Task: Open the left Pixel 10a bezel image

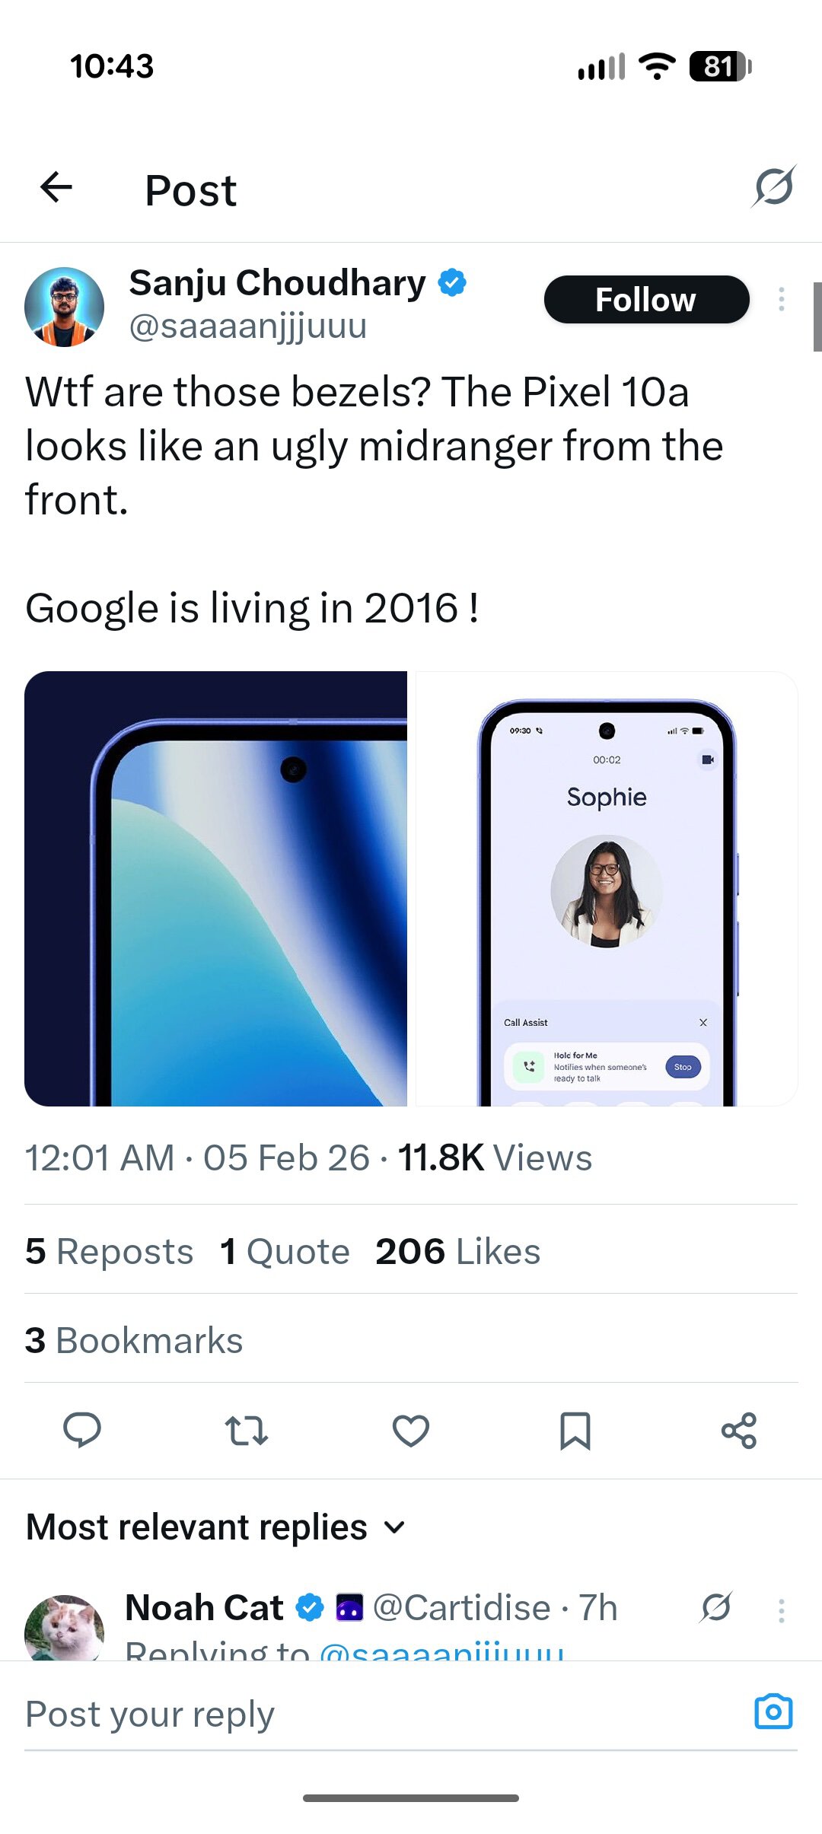Action: [217, 887]
